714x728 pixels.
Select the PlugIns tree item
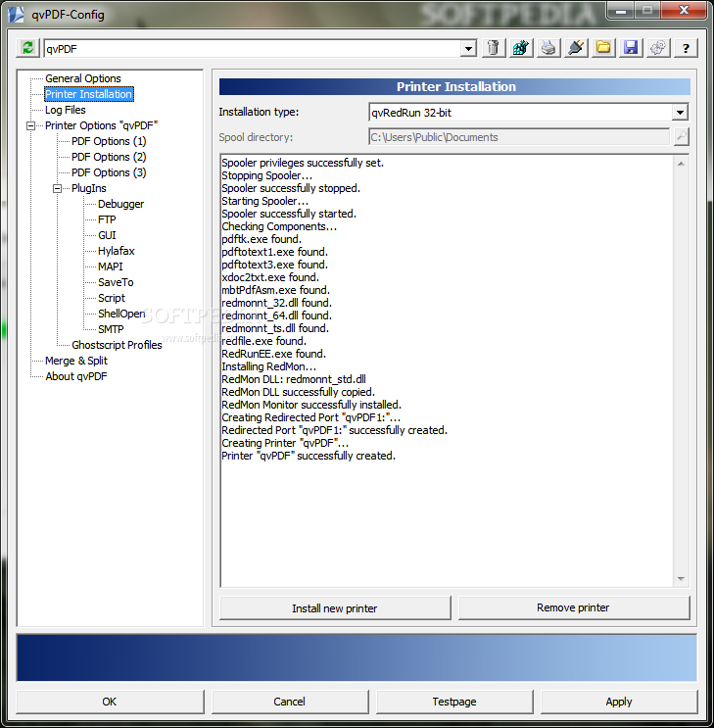[89, 188]
